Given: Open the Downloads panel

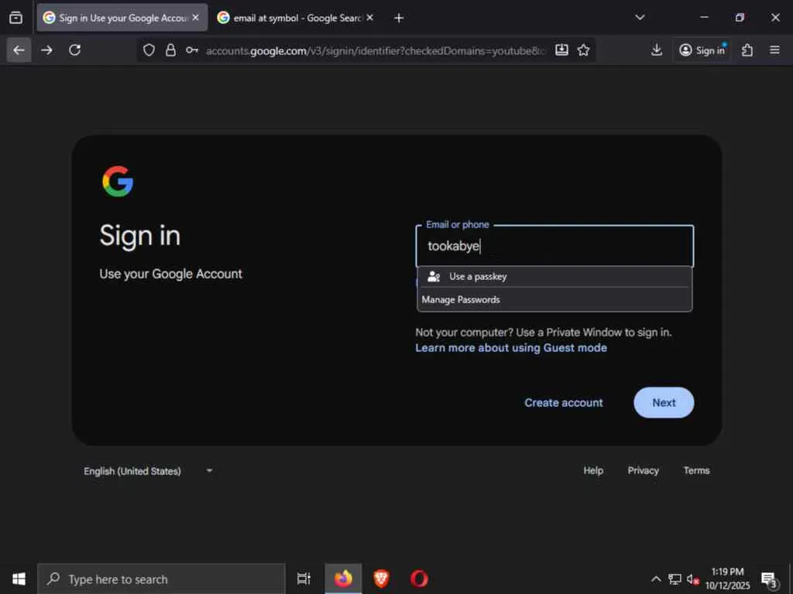Looking at the screenshot, I should (x=657, y=49).
